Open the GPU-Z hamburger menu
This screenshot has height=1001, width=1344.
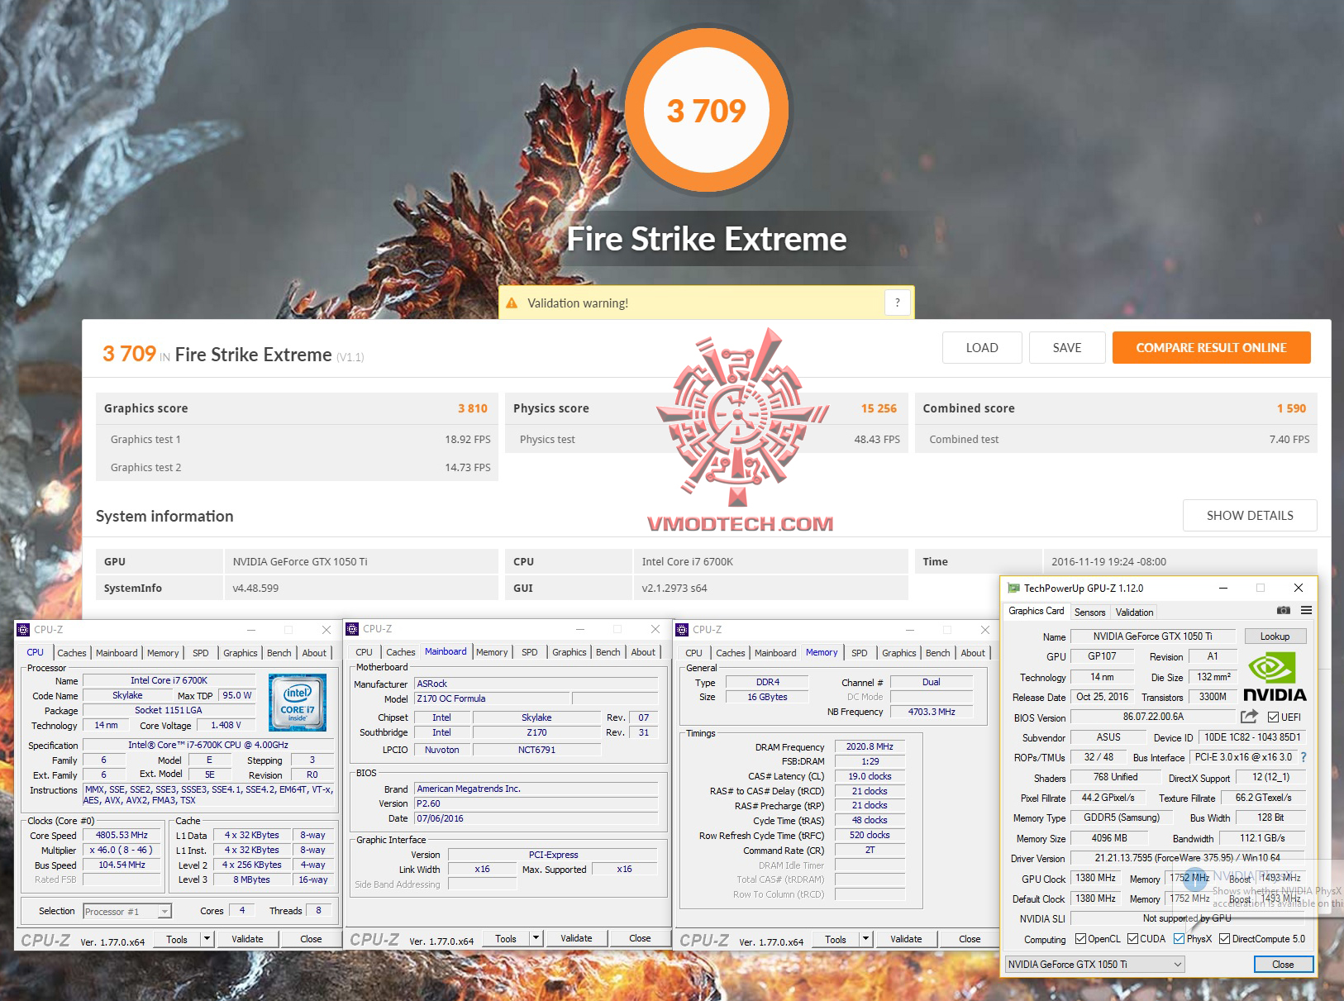pyautogui.click(x=1306, y=610)
